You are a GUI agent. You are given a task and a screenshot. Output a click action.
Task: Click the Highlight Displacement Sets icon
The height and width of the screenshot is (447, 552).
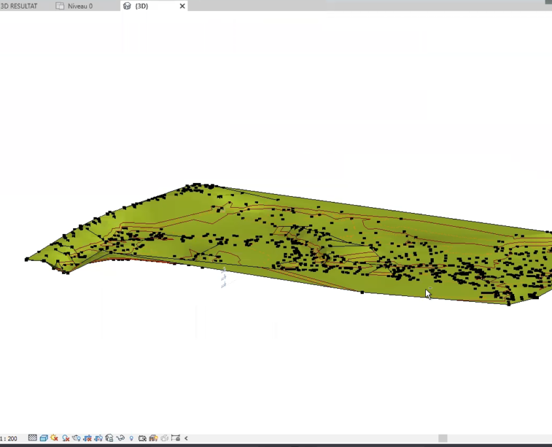tap(165, 439)
